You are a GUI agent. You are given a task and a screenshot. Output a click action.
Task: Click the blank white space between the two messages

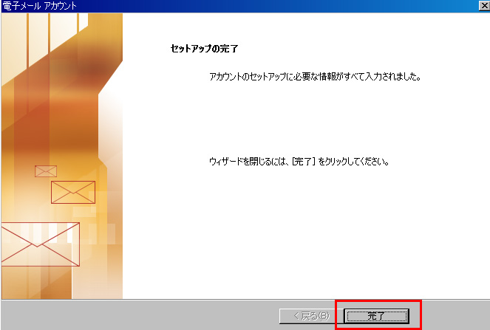[313, 119]
